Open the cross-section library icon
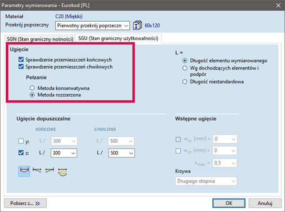 coord(137,25)
